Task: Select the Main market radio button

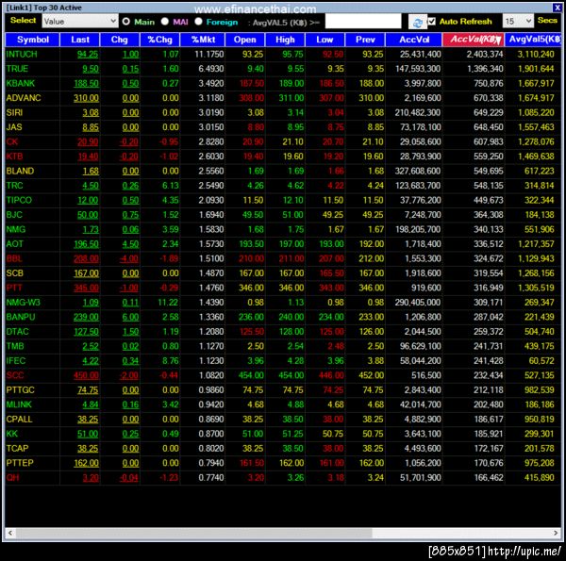Action: click(126, 22)
